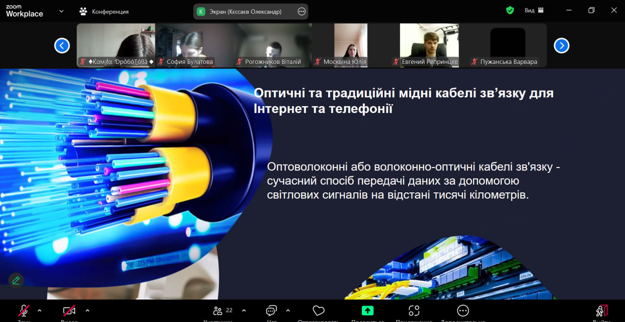Expand video options caret next to camera
Screen dimensions: 625x322
(x=87, y=310)
